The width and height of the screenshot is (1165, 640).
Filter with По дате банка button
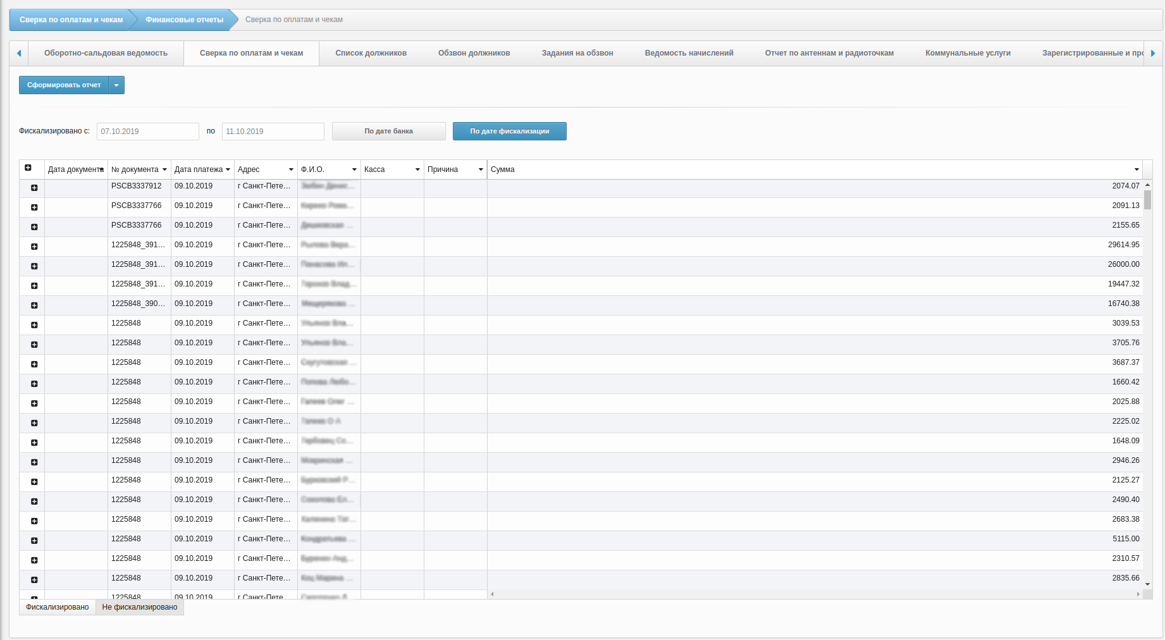tap(388, 132)
